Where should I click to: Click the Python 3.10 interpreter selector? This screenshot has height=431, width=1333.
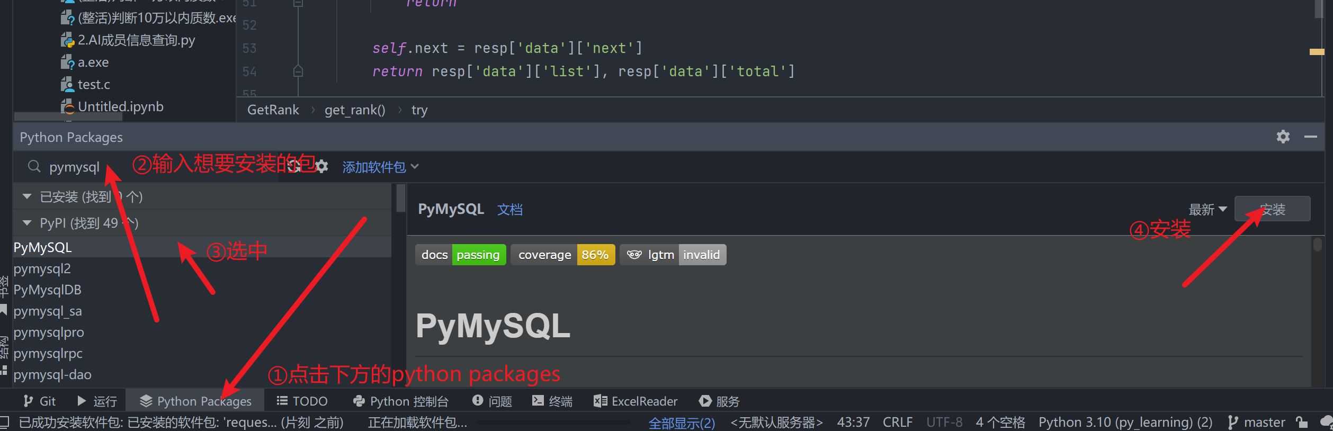1125,422
